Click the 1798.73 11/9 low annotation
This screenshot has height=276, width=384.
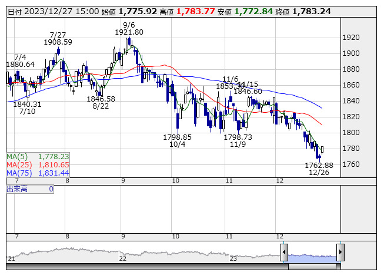238,140
